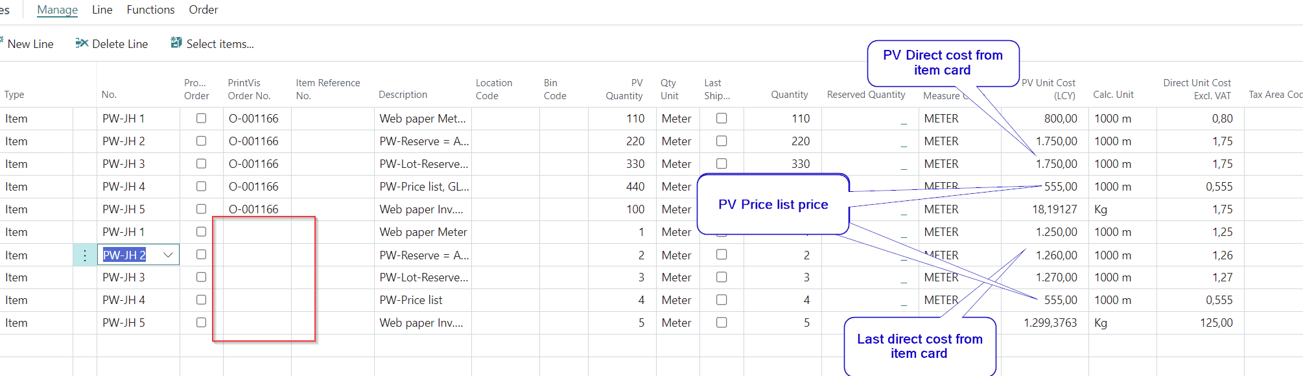
Task: Open the Order menu
Action: (203, 10)
